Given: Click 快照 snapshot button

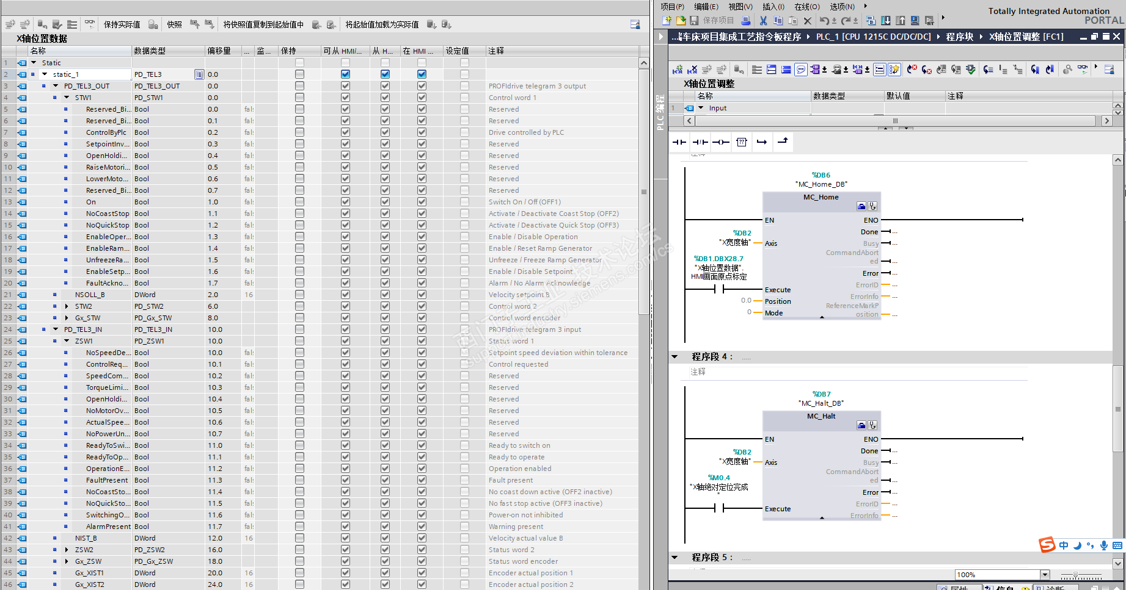Looking at the screenshot, I should pos(175,24).
